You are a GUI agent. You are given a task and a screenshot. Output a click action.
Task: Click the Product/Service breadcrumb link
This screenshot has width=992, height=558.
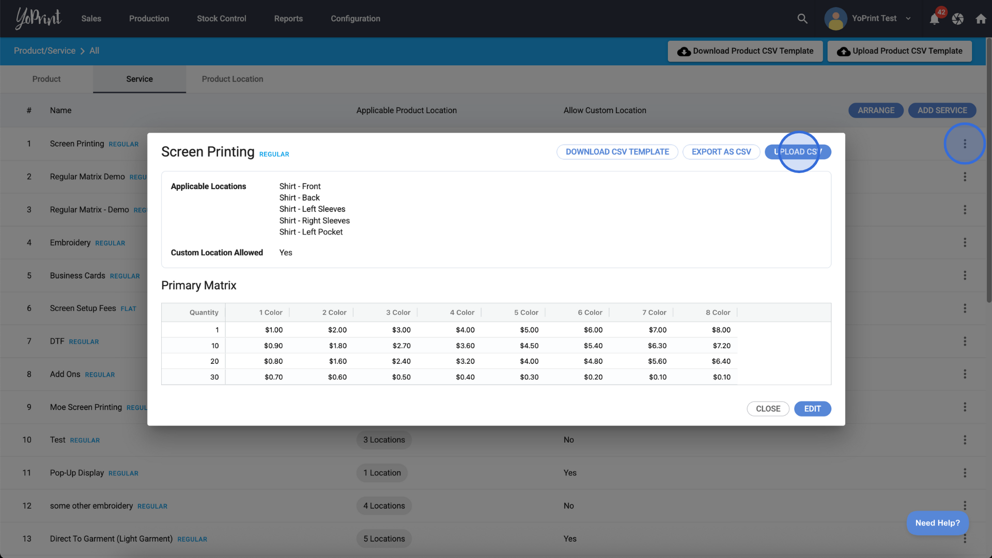pyautogui.click(x=44, y=51)
